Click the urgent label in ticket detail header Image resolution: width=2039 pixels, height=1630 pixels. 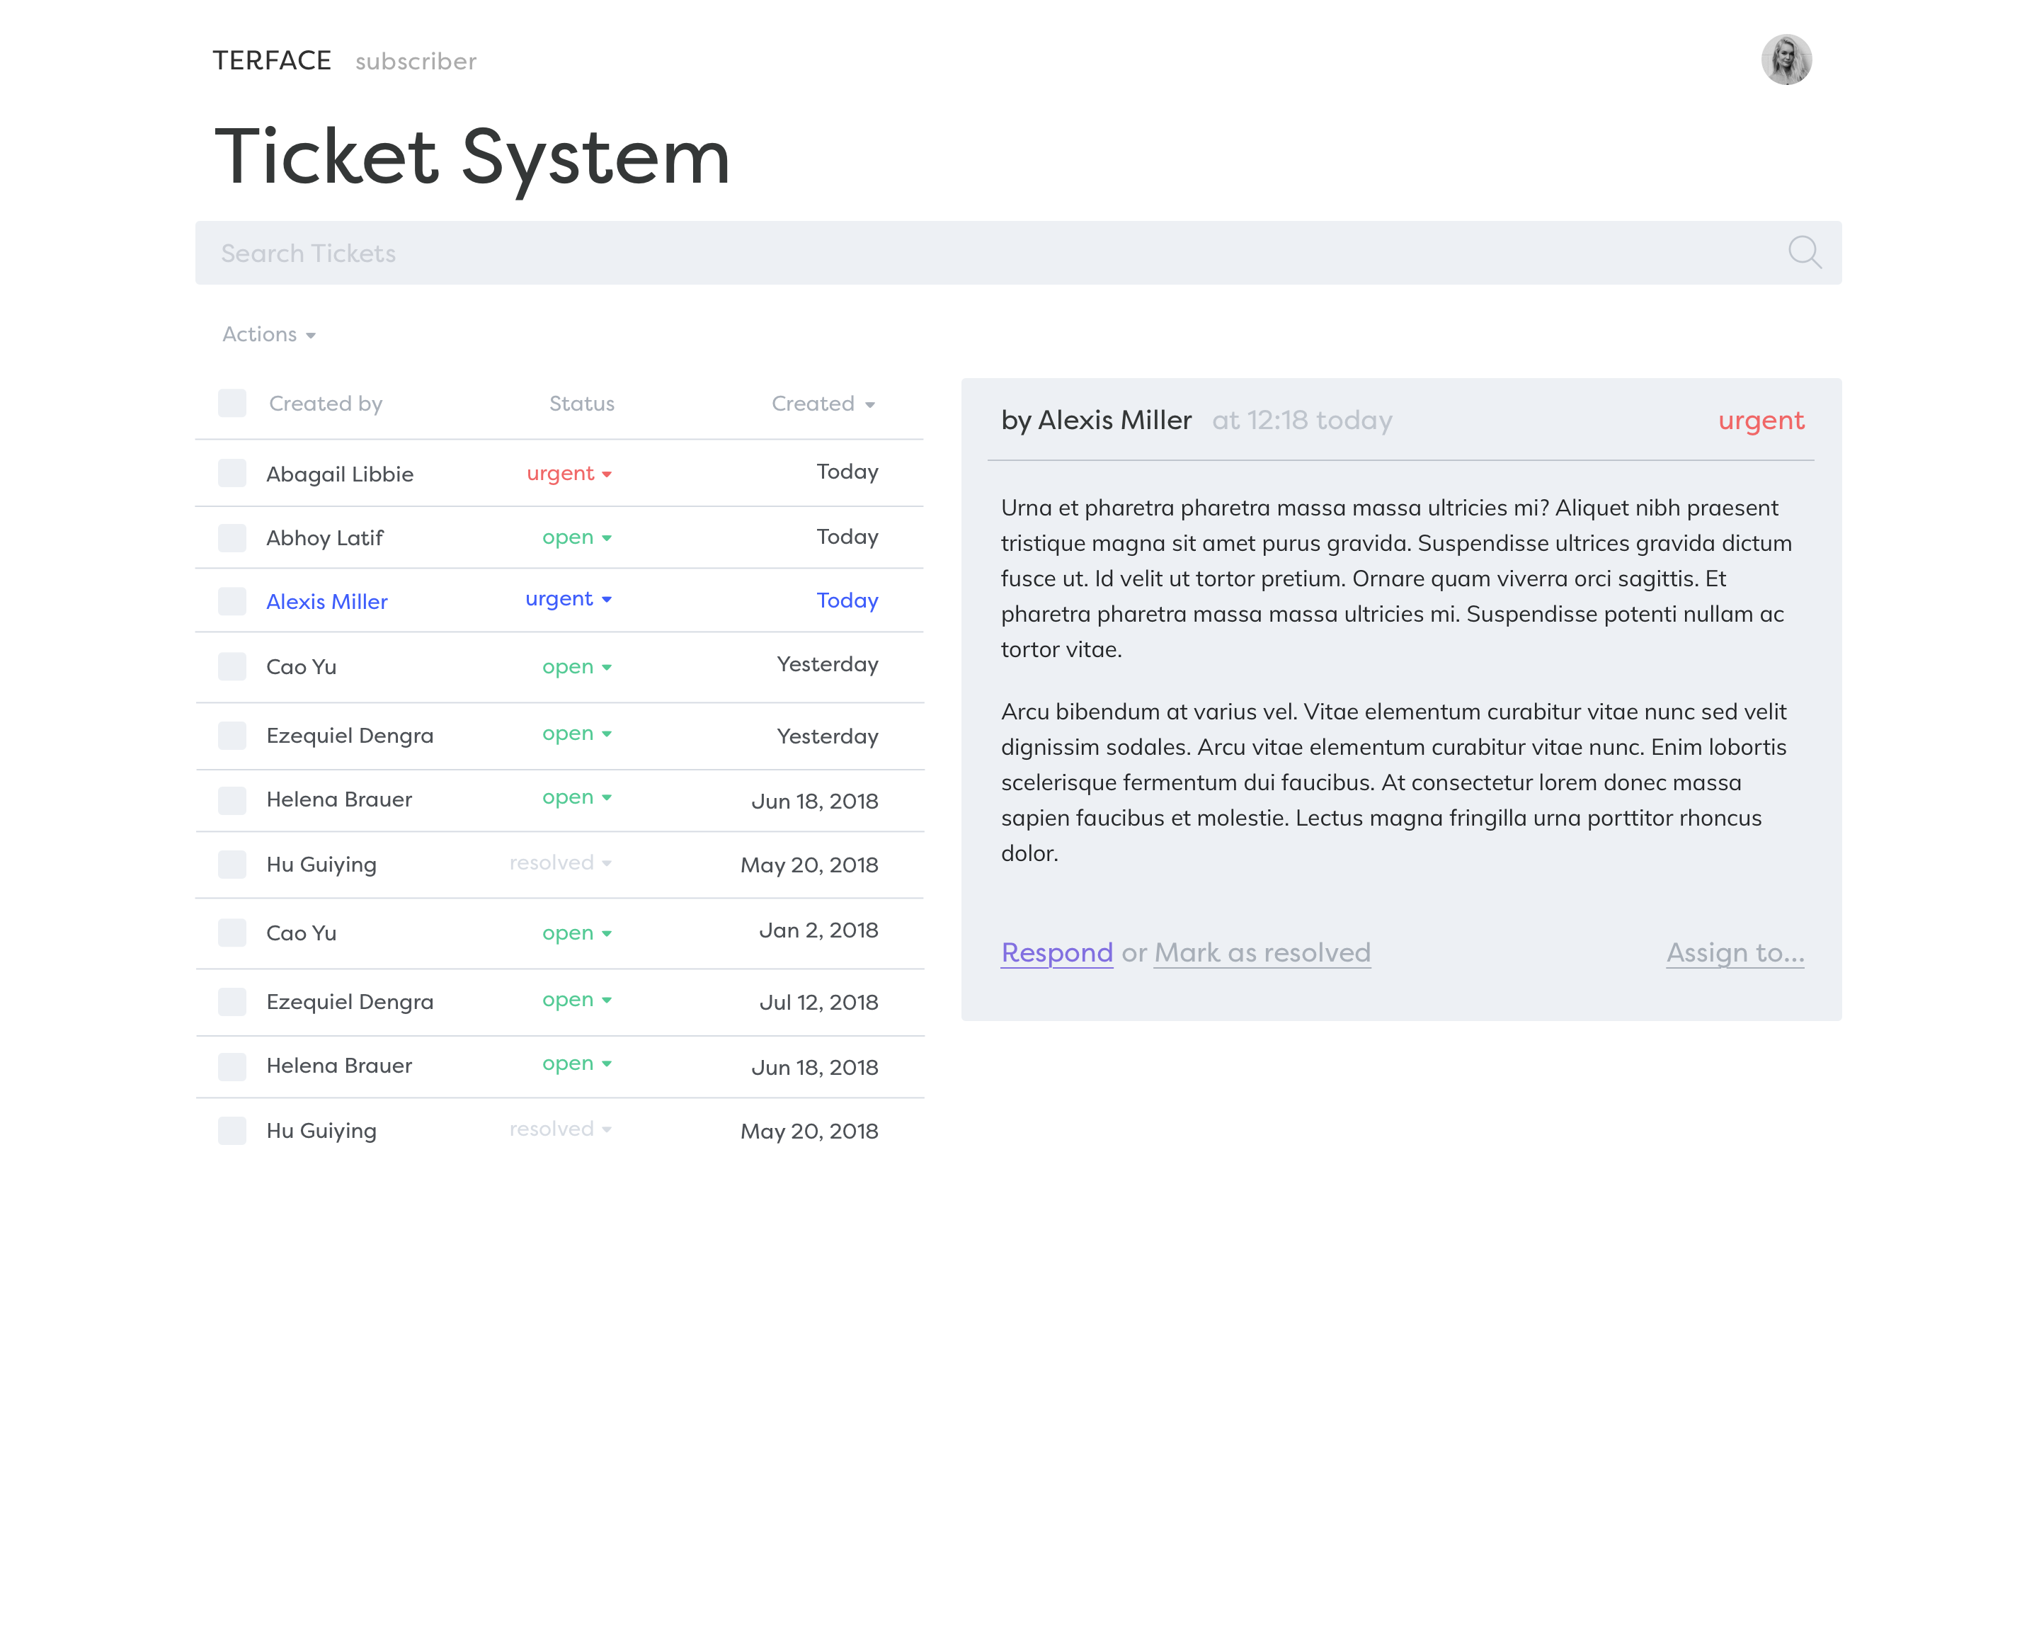(x=1761, y=420)
